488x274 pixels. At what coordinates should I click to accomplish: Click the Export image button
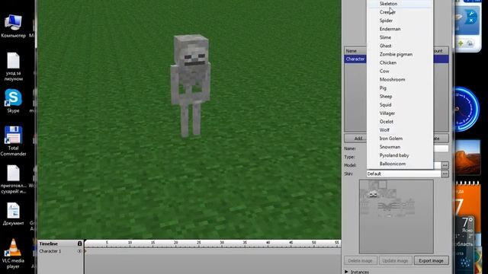pos(431,260)
